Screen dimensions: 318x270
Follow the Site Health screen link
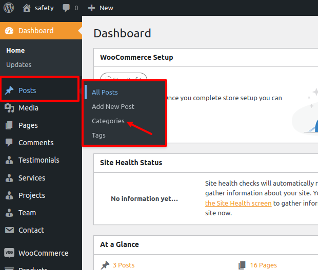238,203
